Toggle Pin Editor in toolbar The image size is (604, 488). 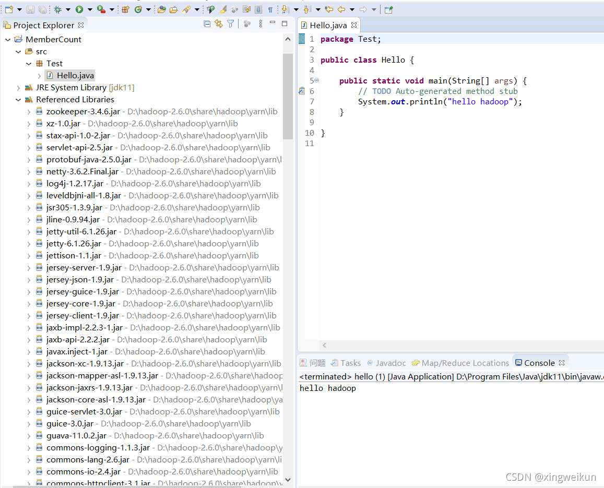click(x=389, y=9)
